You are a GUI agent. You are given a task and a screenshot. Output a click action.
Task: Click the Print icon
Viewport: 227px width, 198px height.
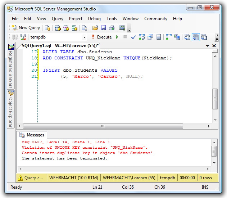coord(112,28)
